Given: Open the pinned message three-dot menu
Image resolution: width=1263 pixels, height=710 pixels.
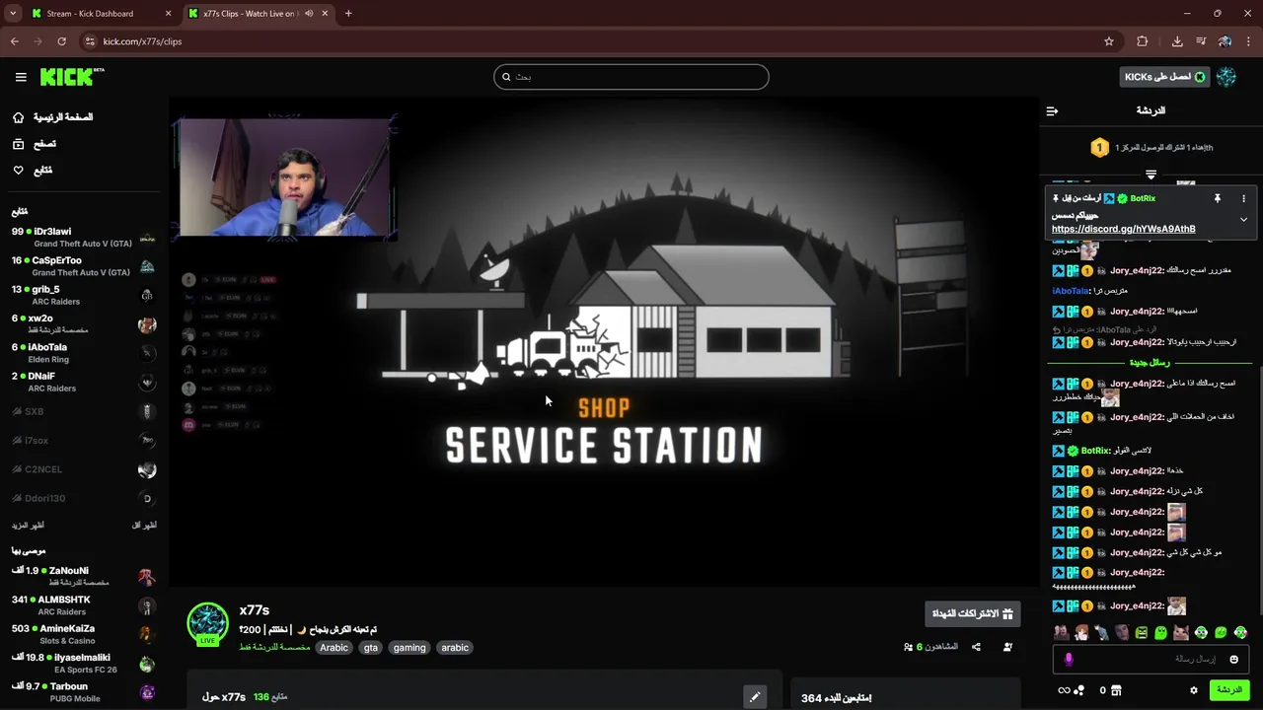Looking at the screenshot, I should 1243,198.
